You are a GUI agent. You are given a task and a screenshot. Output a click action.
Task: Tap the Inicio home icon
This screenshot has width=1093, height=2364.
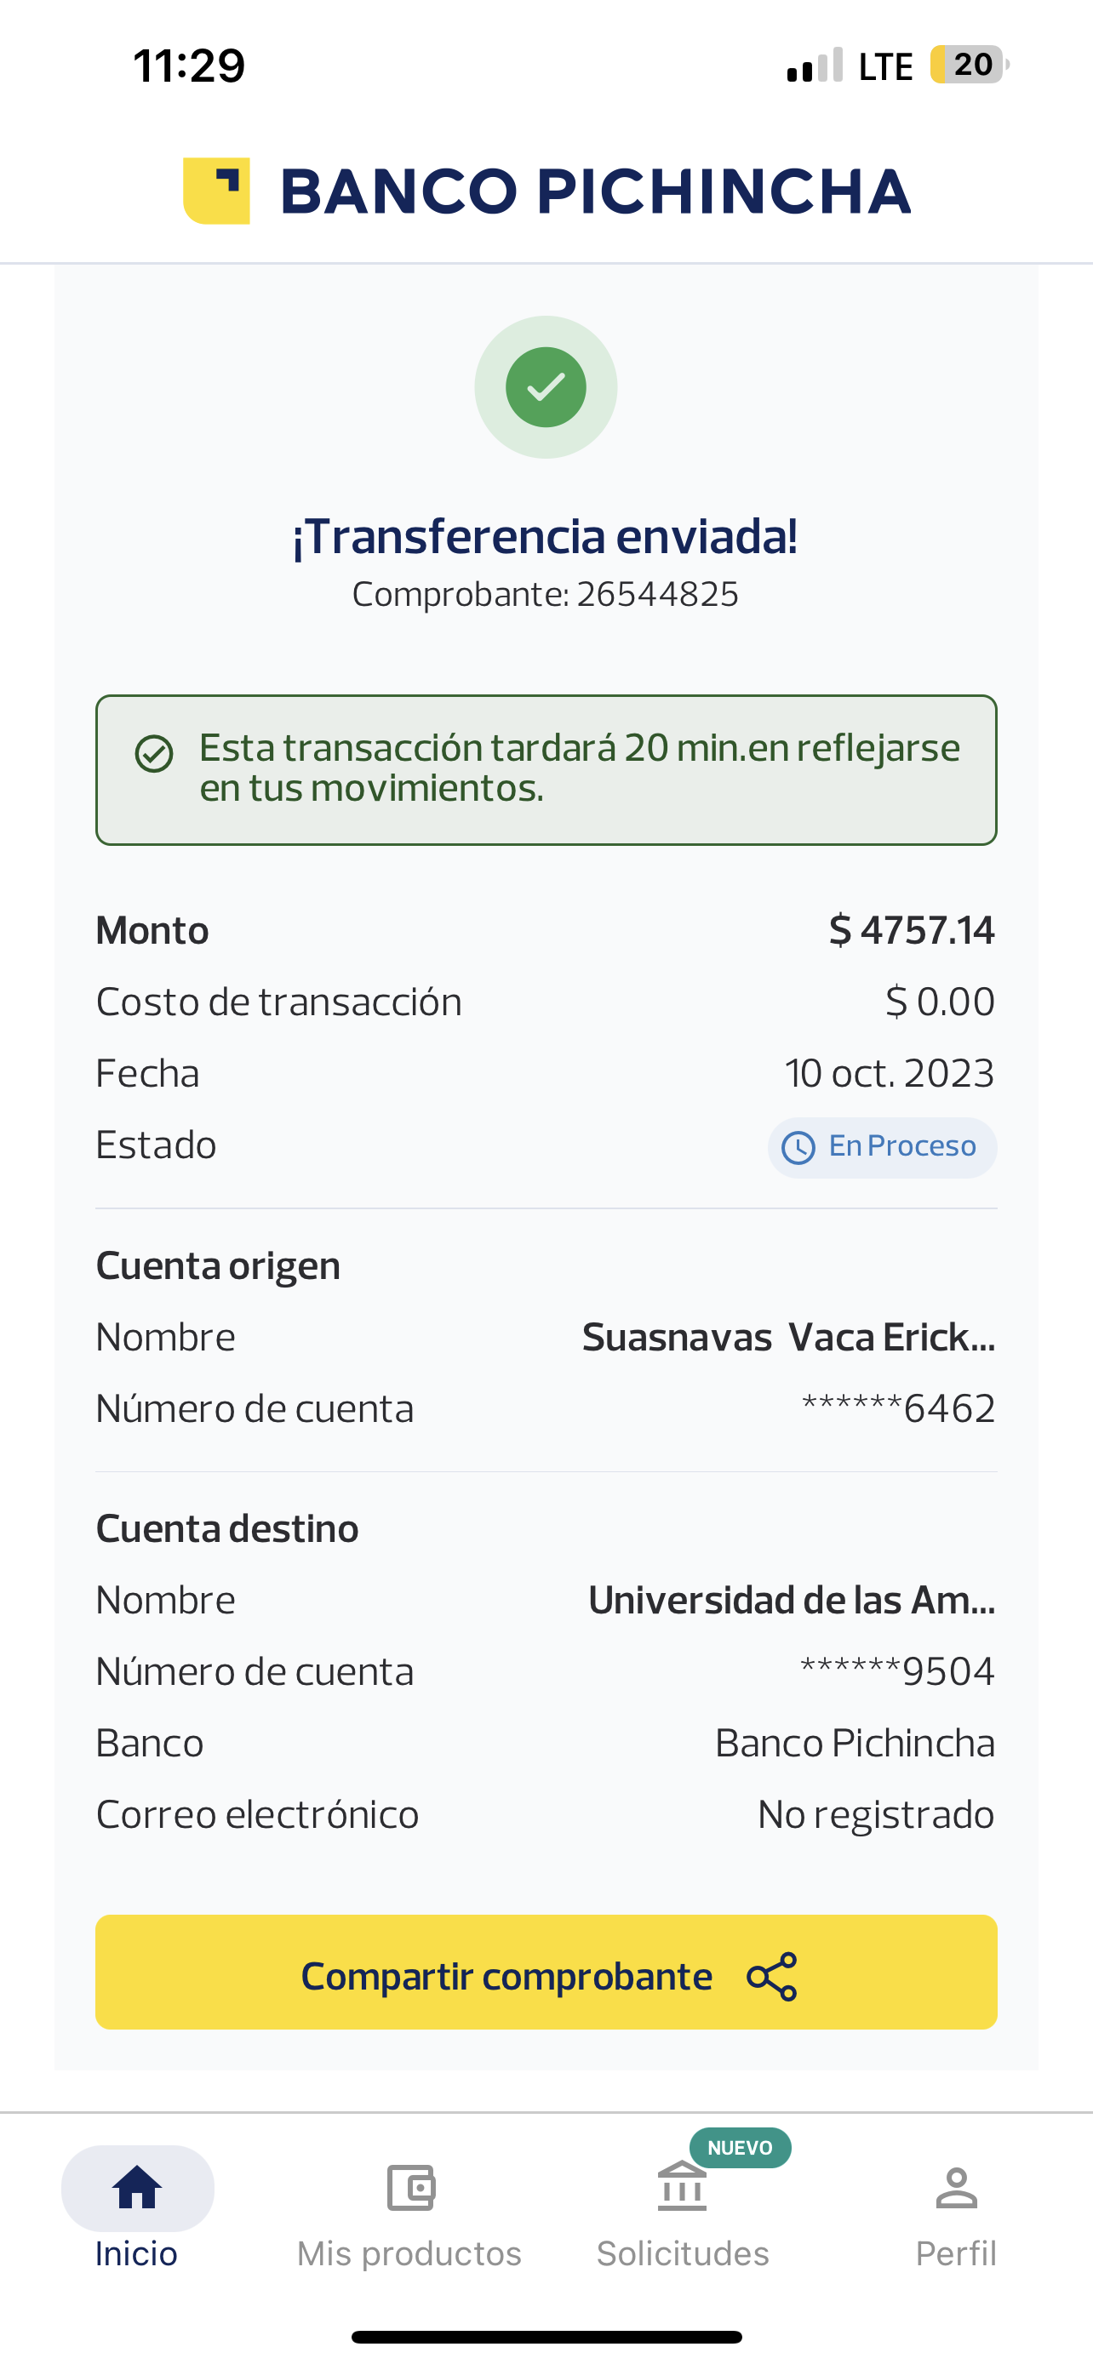(x=137, y=2188)
